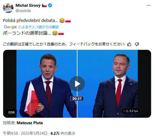The width and height of the screenshot is (155, 137).
Task: Open Mateusz Pluta's profile link
Action: point(30,123)
